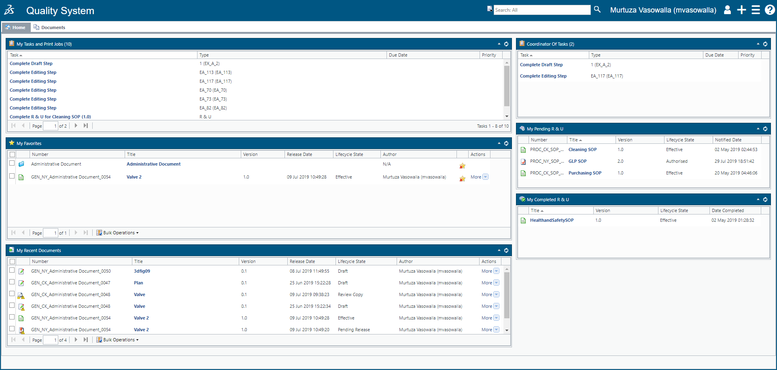
Task: Check the Administrative Document favorite checkbox
Action: pyautogui.click(x=12, y=164)
